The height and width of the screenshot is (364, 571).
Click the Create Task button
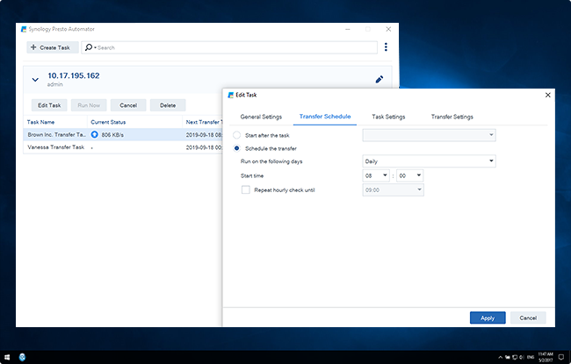click(x=47, y=47)
